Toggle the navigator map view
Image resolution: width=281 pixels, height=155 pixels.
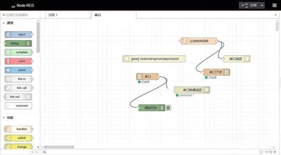(261, 152)
